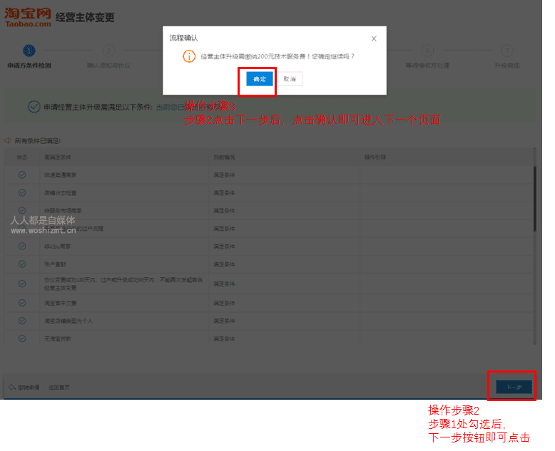The image size is (555, 451).
Task: Click the orange info icon in dialog
Action: point(189,56)
